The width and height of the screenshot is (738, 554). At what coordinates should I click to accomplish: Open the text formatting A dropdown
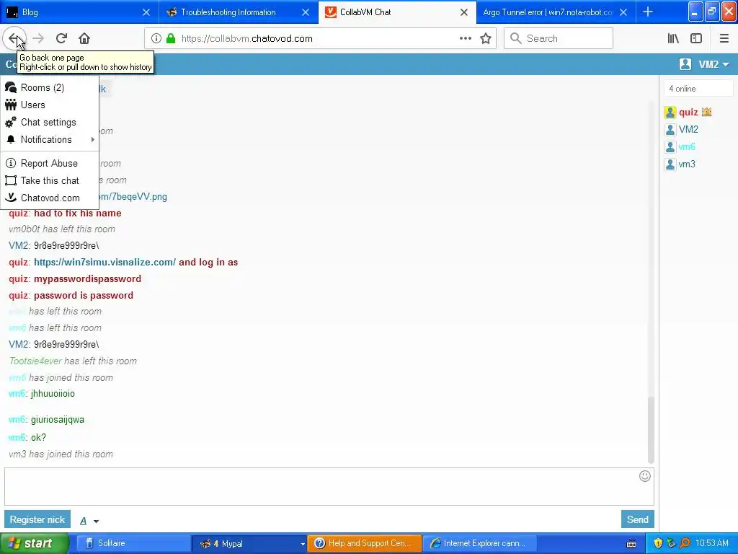point(89,521)
